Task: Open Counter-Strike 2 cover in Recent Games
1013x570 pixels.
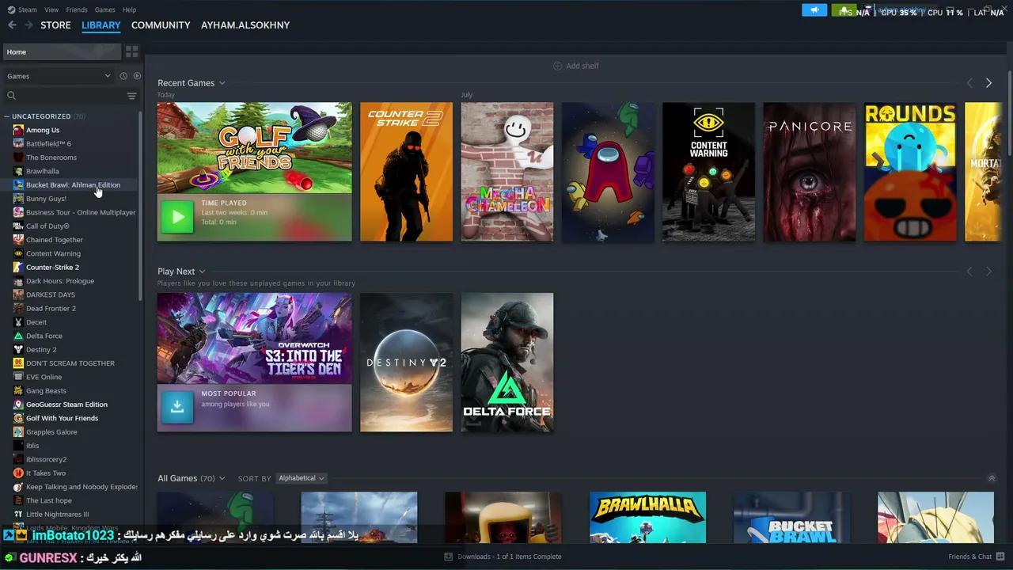Action: point(406,172)
